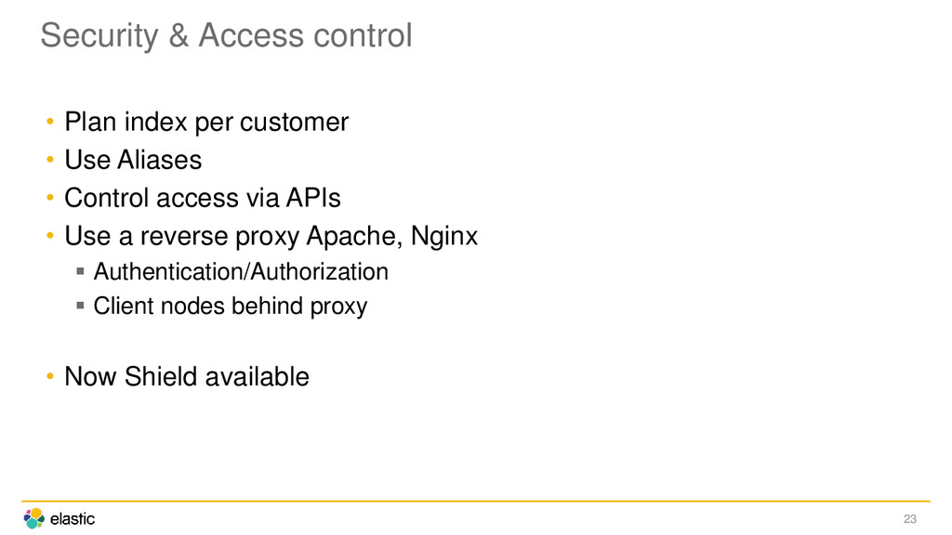Click the slide number 23
The width and height of the screenshot is (952, 535).
pos(909,519)
